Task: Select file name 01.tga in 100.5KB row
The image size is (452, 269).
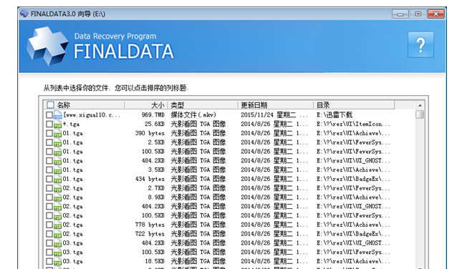Action: [x=72, y=152]
